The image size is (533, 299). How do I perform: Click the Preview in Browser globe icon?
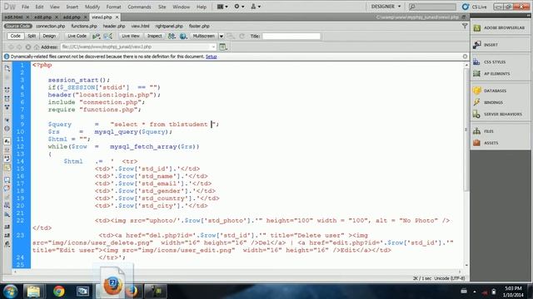click(183, 36)
